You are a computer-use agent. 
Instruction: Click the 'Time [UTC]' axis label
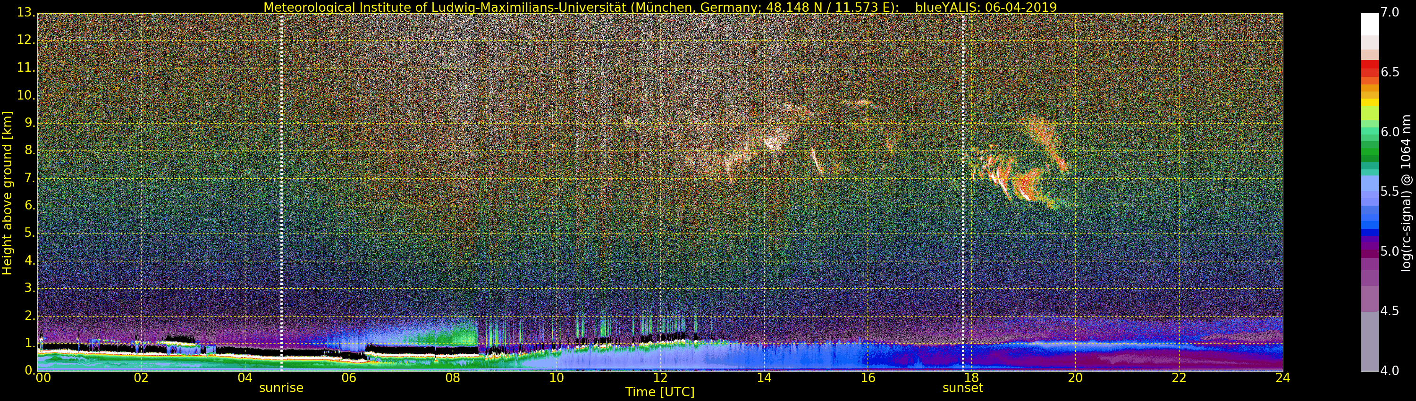pyautogui.click(x=660, y=392)
